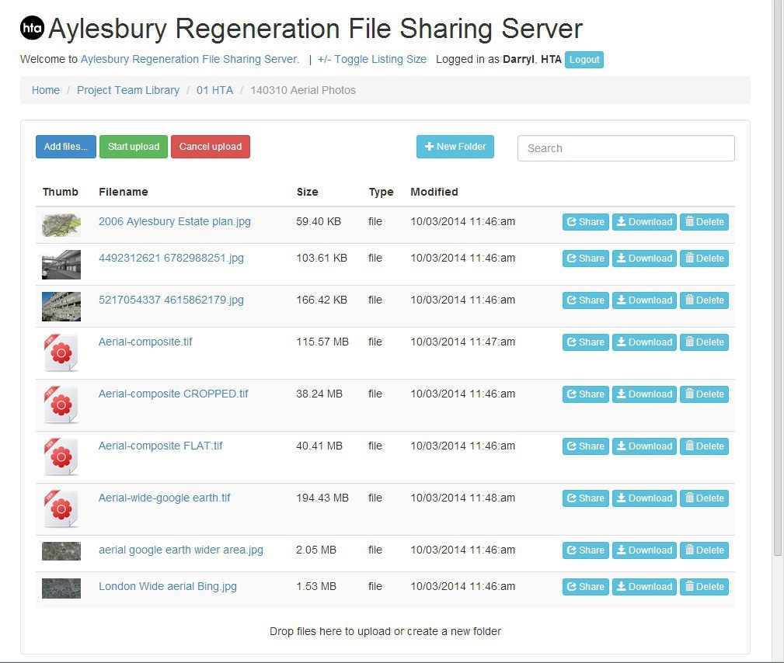Open the 01 HTA breadcrumb folder
This screenshot has width=784, height=663.
click(214, 89)
